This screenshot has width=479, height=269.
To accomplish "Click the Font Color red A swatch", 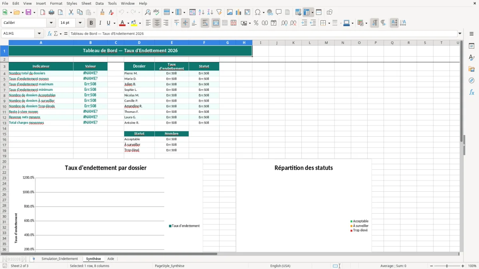I will 123,23.
